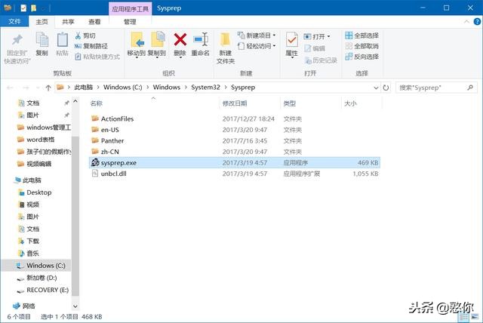Click the Back navigation arrow

[10, 88]
